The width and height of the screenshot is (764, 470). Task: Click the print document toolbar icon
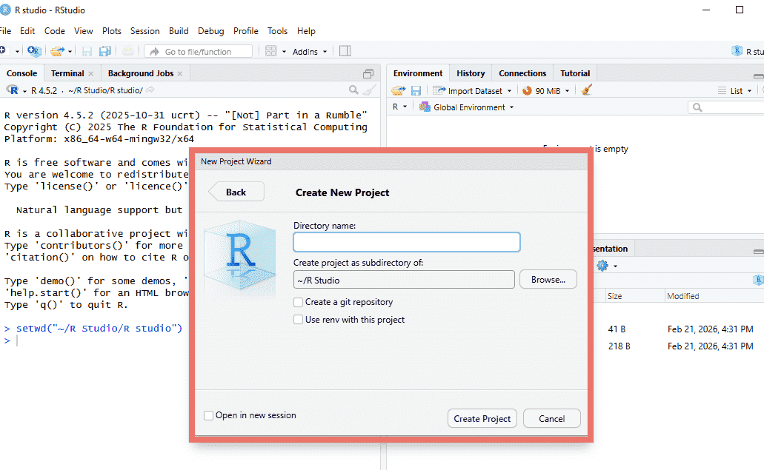pyautogui.click(x=127, y=51)
